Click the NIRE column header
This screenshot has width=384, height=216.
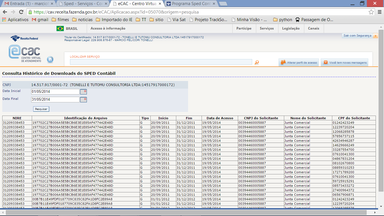17,118
